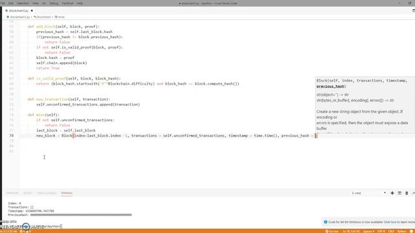Click 'time.time()' in line 78
Screen dimensions: 415x233
click(265, 135)
